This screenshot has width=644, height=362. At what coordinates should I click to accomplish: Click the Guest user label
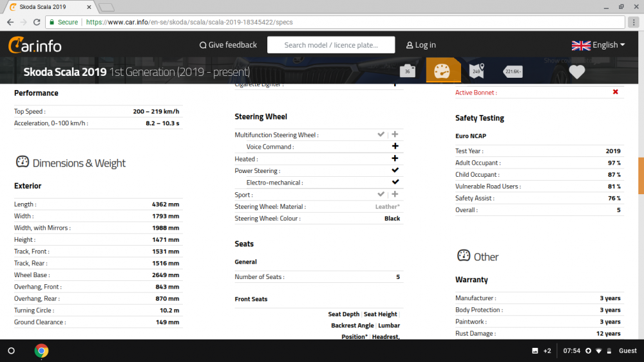[627, 351]
